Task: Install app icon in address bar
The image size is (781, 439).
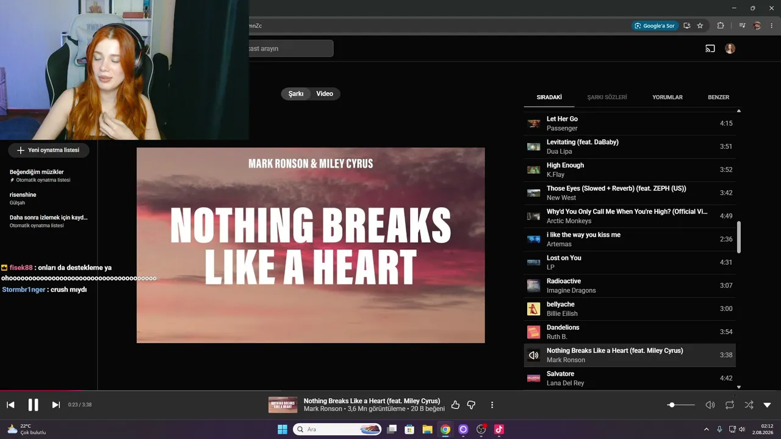Action: coord(687,26)
